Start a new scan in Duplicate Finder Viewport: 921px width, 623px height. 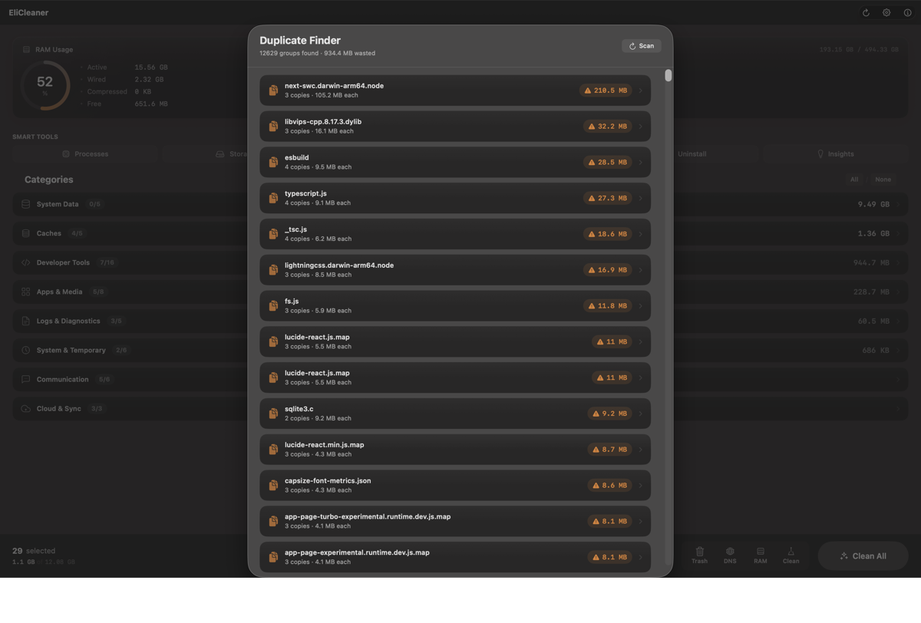coord(641,45)
